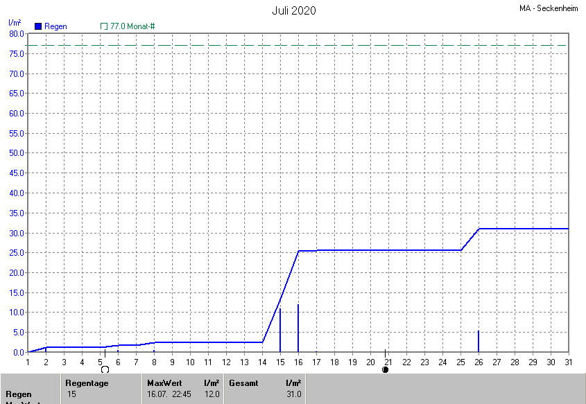
Task: Click the Juli 2020 chart title
Action: tap(293, 10)
